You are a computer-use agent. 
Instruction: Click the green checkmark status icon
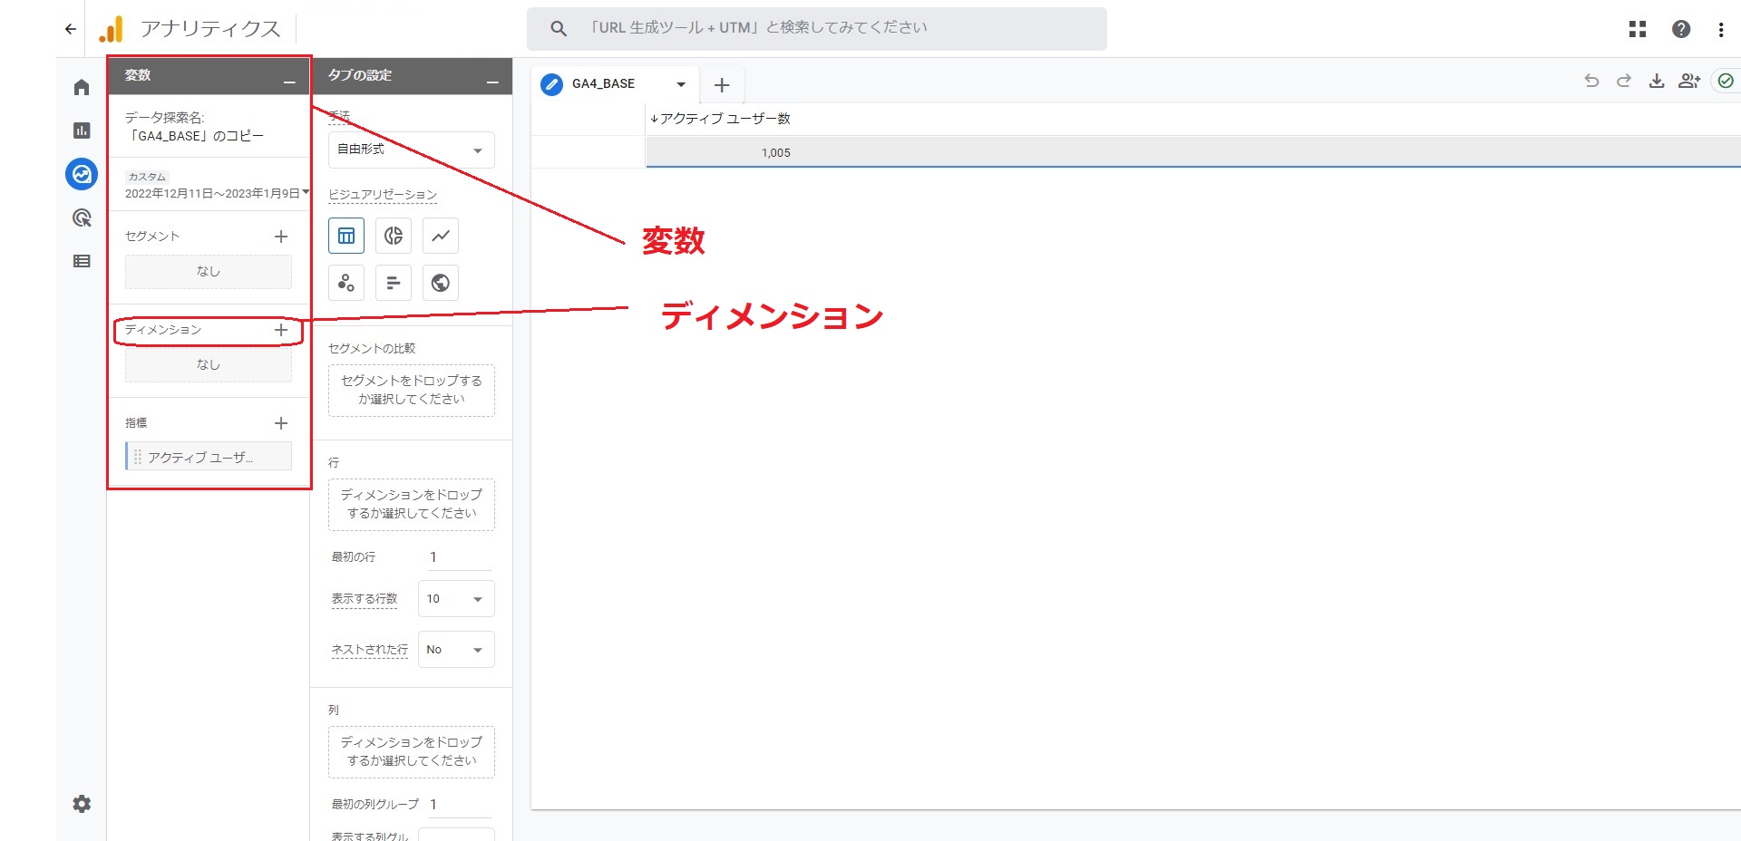pyautogui.click(x=1726, y=81)
